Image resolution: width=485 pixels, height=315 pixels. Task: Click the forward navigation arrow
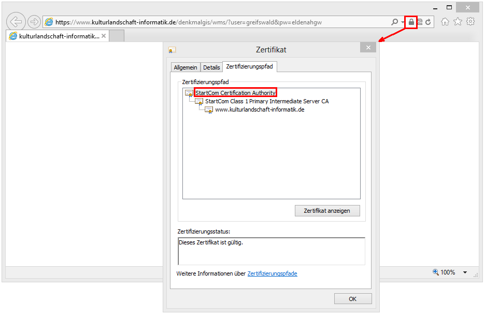pyautogui.click(x=34, y=21)
